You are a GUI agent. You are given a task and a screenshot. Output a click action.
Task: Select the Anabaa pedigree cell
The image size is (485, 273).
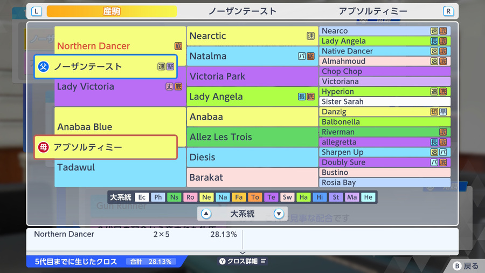pos(252,117)
